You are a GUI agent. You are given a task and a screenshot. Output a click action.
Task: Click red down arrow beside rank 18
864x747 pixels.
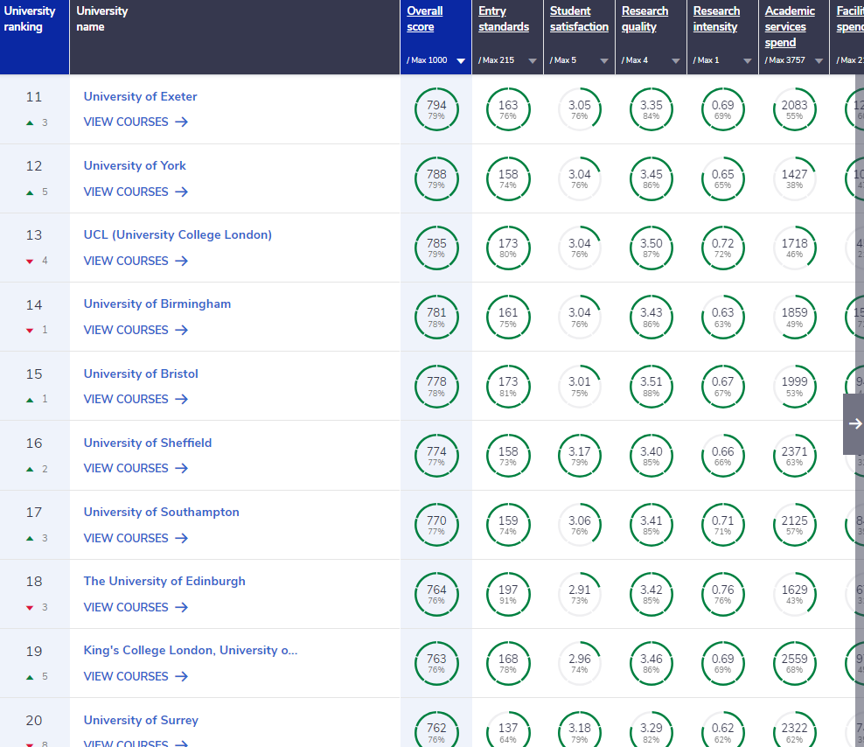(x=30, y=608)
